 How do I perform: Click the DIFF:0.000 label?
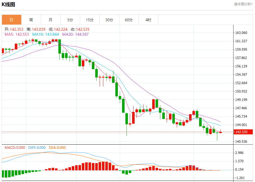[37, 148]
